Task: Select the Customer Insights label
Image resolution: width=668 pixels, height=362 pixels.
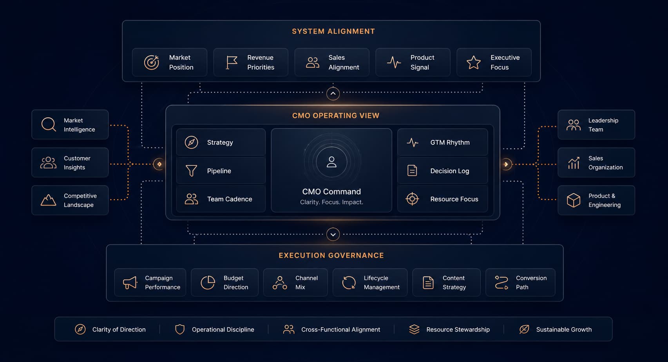Action: pos(77,163)
